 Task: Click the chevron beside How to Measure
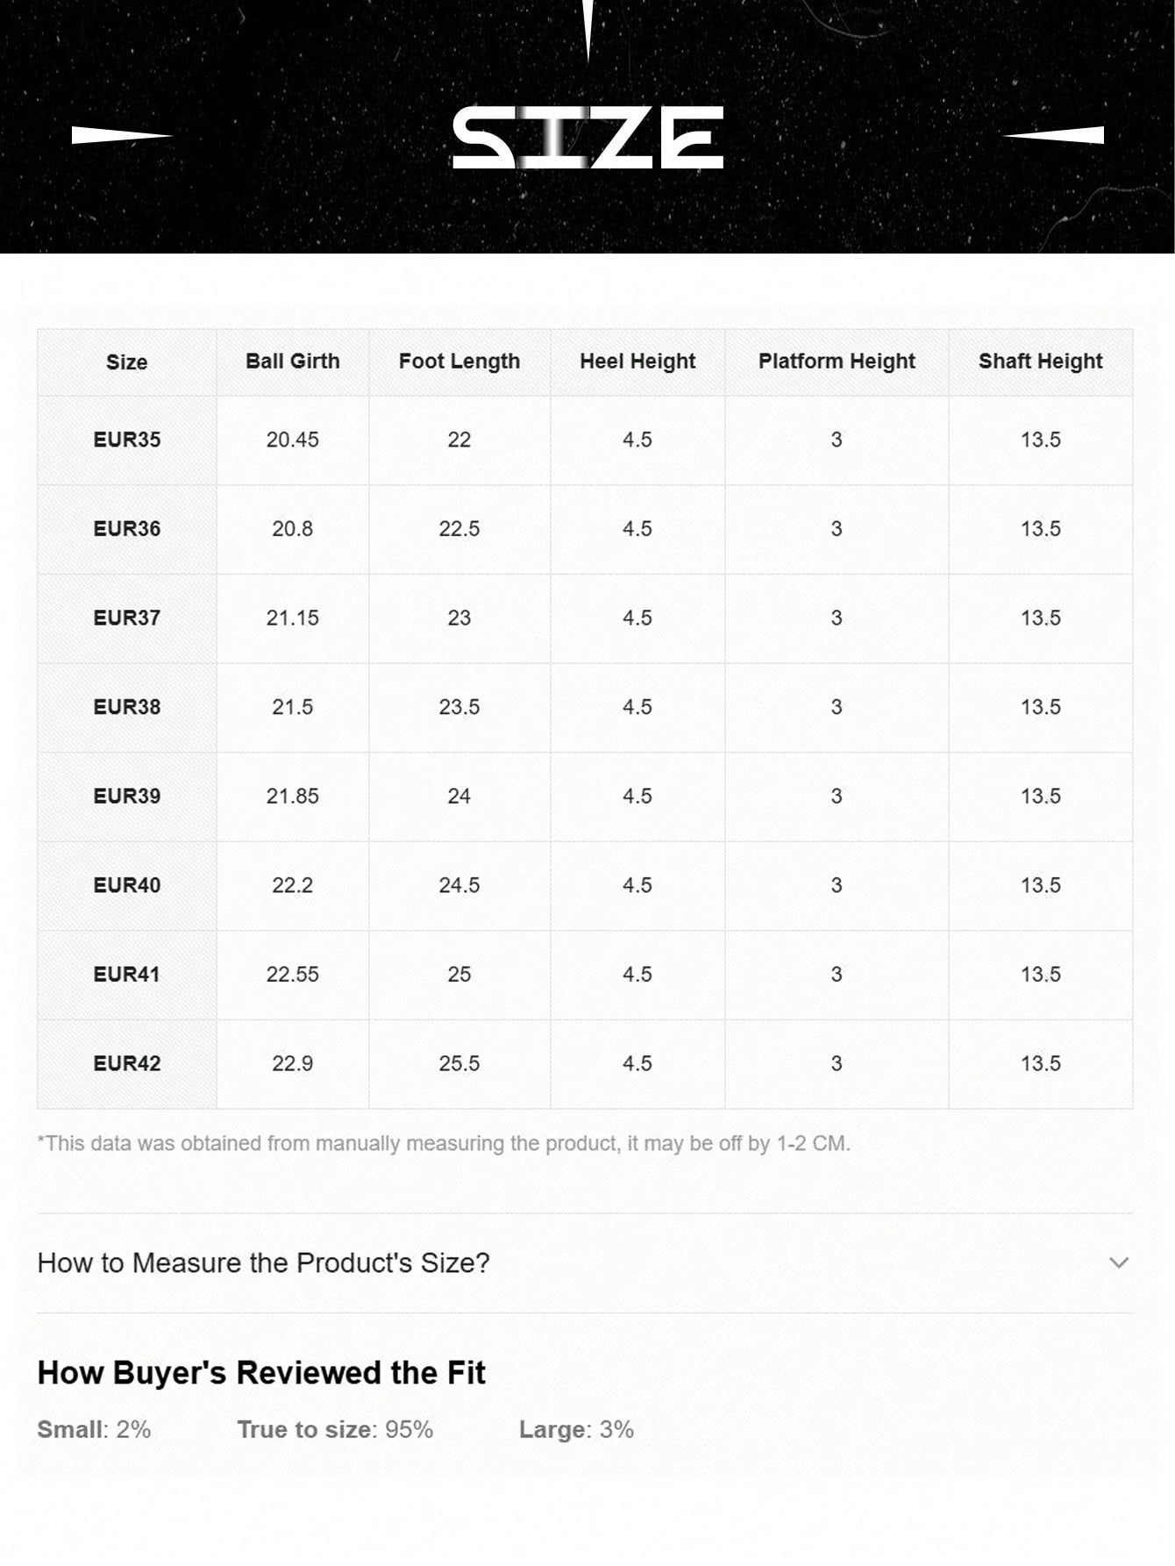point(1118,1262)
